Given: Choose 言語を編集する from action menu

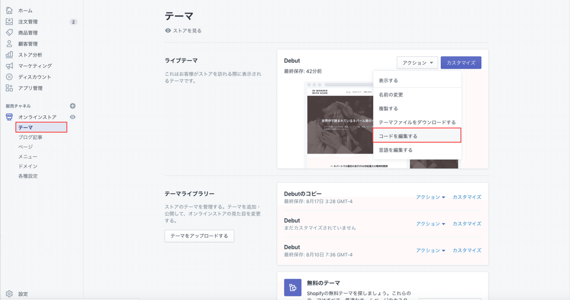Looking at the screenshot, I should pyautogui.click(x=417, y=150).
